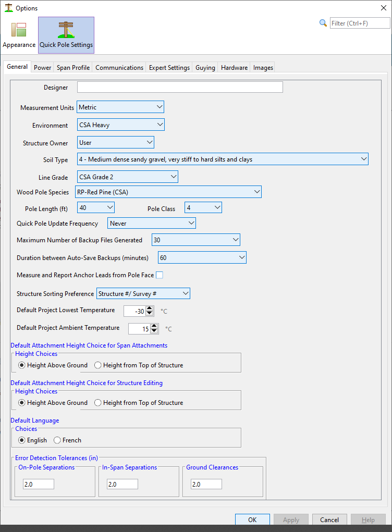392x532 pixels.
Task: Close the Options dialog window
Action: [384, 8]
